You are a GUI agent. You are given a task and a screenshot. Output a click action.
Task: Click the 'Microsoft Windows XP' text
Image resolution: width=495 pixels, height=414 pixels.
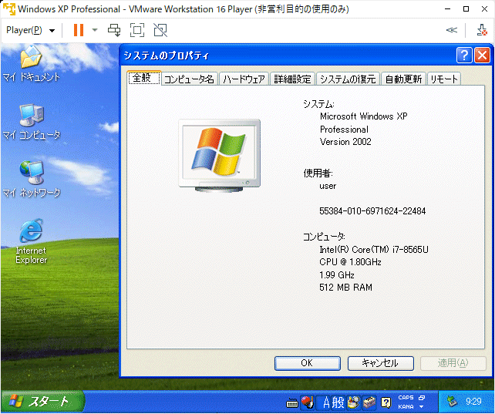364,116
